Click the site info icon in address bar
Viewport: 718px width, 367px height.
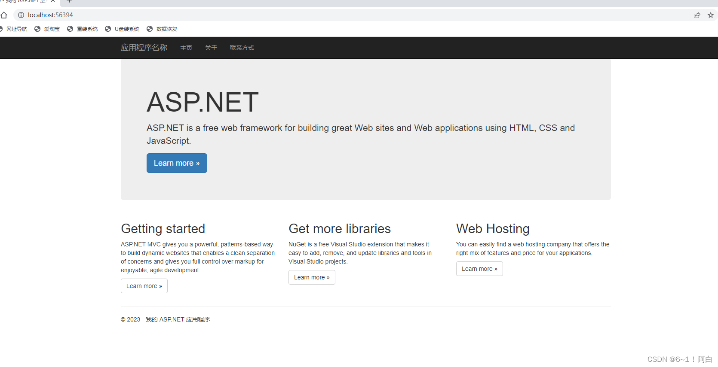click(21, 15)
